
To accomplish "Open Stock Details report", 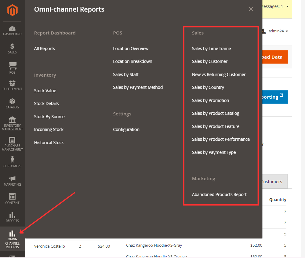I will [46, 104].
